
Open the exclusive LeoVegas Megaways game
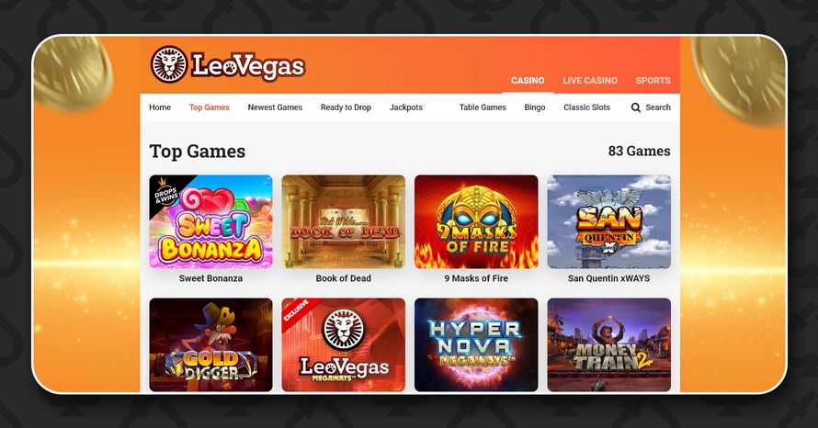[343, 344]
